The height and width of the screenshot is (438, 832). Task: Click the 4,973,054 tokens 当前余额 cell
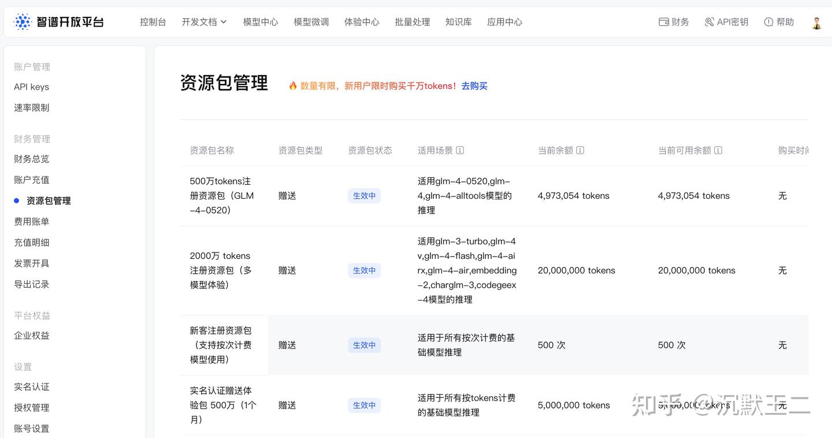pyautogui.click(x=574, y=196)
